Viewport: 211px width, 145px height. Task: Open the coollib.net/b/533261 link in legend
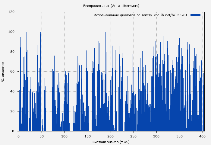point(171,15)
